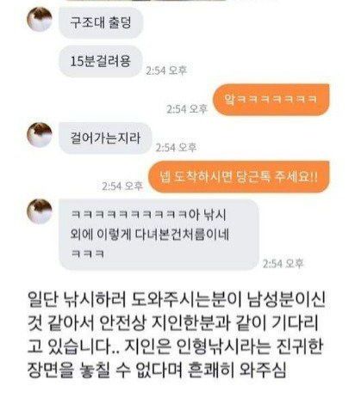Click the 2:54 오후 timestamp after '걸어가는지라'

tap(176, 148)
